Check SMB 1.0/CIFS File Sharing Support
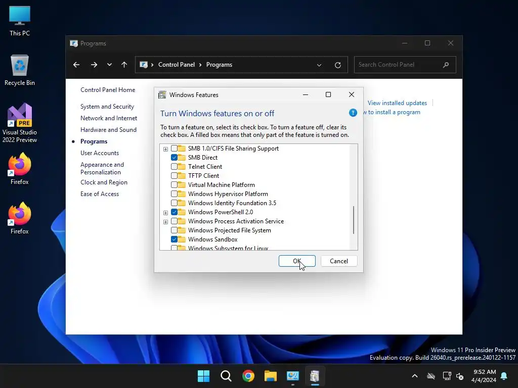This screenshot has width=518, height=388. point(174,149)
